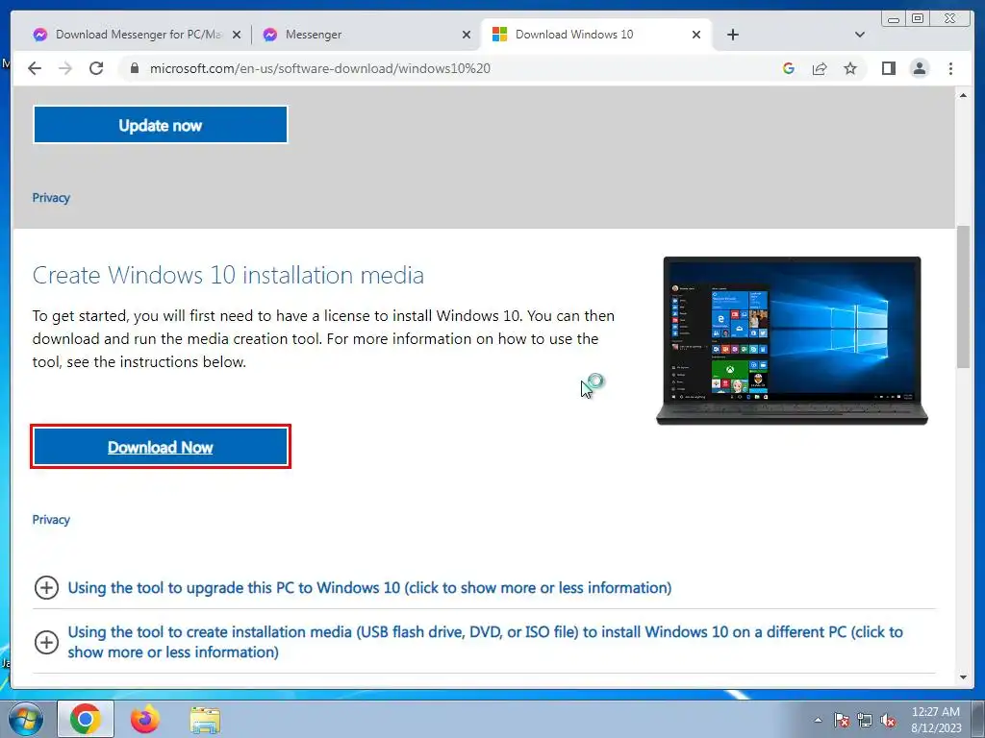Click the network tray icon
This screenshot has height=738, width=985.
pyautogui.click(x=865, y=720)
